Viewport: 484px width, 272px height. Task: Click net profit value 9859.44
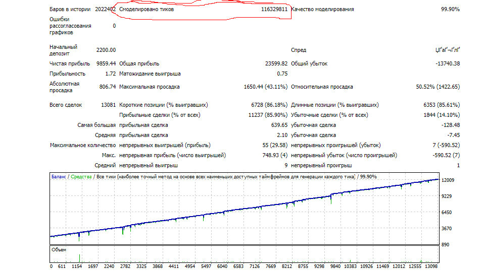point(106,63)
